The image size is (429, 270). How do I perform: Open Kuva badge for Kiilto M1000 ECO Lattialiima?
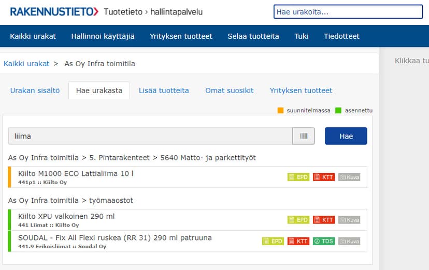click(x=349, y=177)
